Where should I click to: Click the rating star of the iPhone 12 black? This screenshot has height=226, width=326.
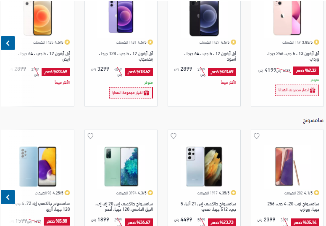pyautogui.click(x=234, y=42)
